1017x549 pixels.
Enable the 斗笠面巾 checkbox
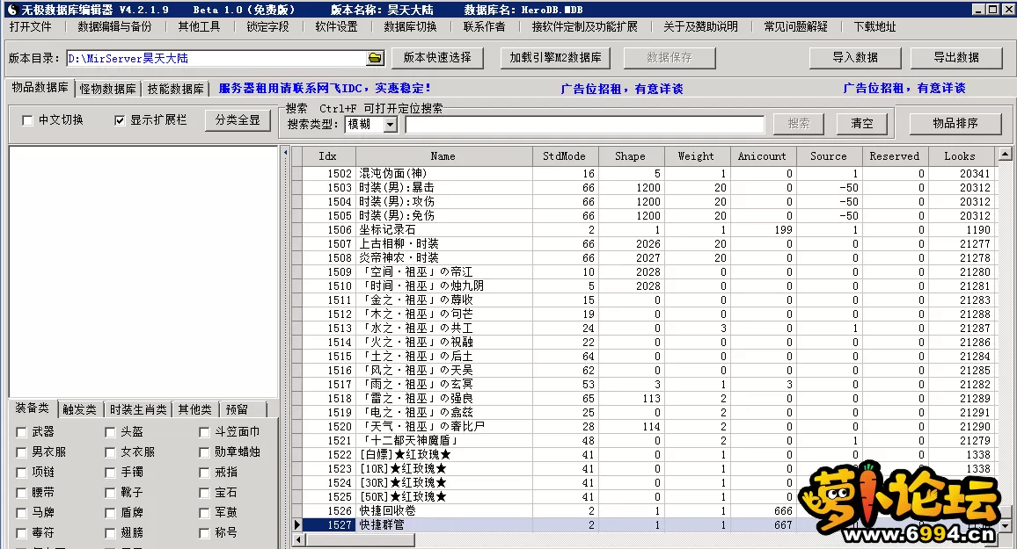pos(204,432)
